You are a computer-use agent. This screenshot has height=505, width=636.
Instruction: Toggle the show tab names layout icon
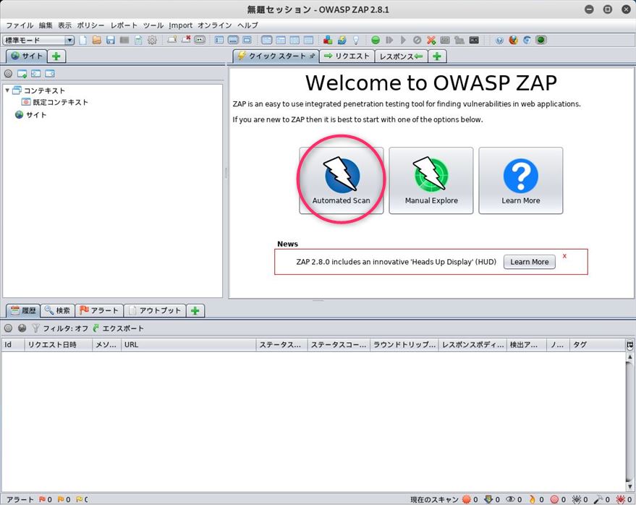click(200, 41)
